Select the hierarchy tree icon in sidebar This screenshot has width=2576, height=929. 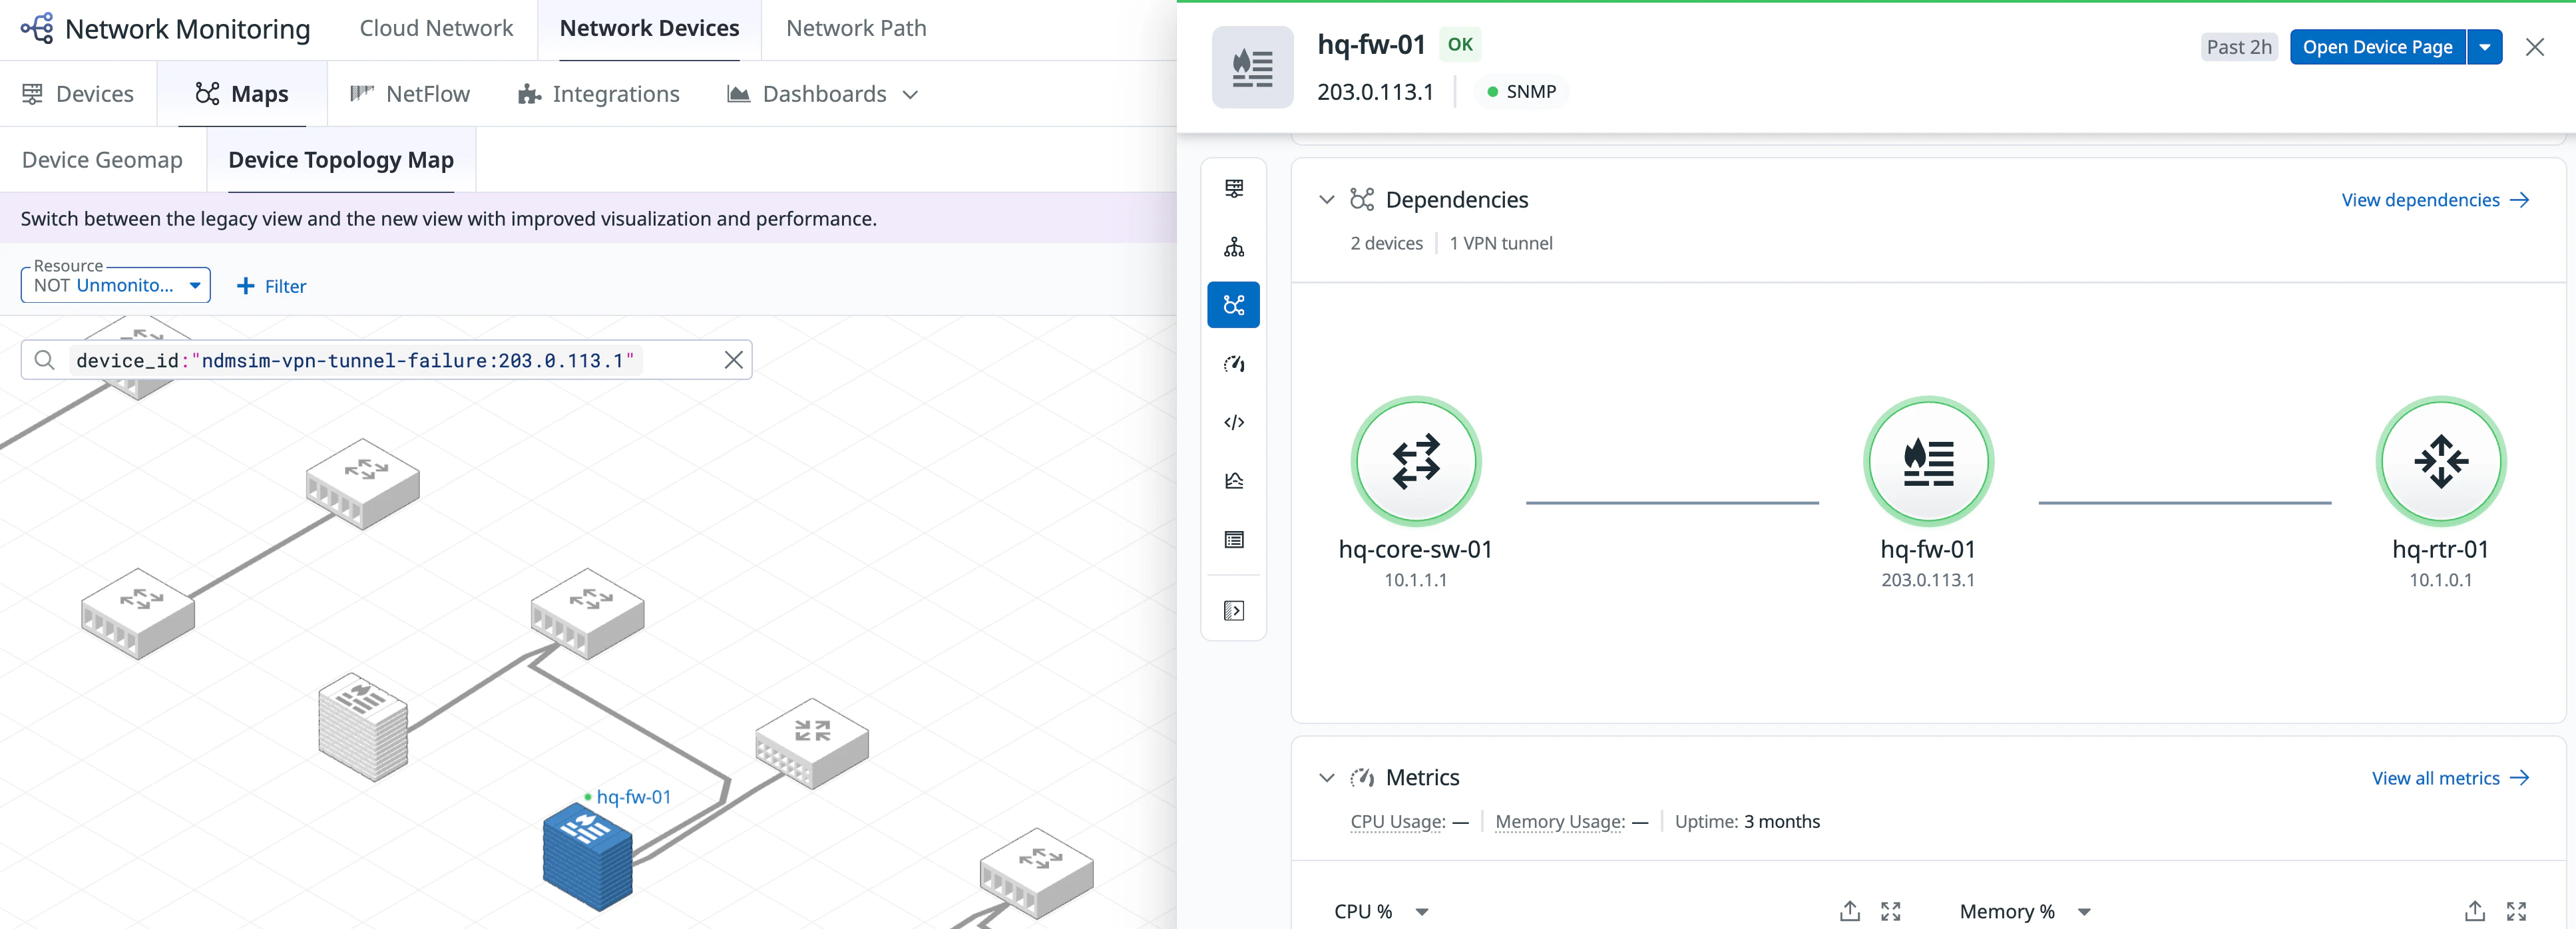pos(1233,247)
